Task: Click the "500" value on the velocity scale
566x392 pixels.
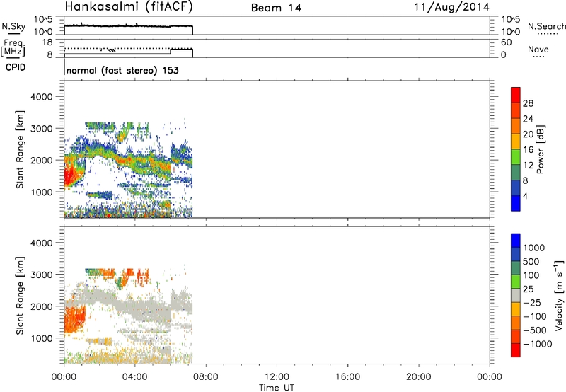Action: [533, 261]
